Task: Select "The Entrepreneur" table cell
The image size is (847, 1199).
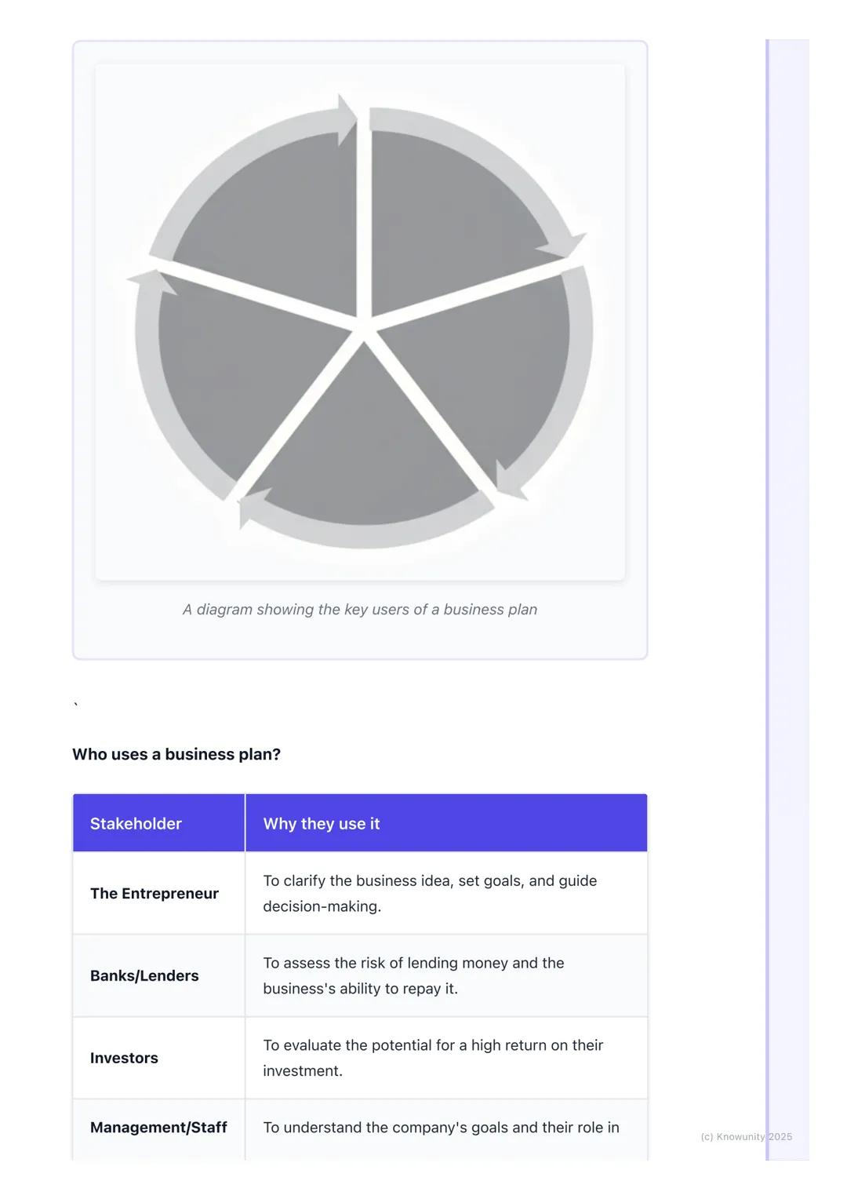Action: [x=154, y=894]
